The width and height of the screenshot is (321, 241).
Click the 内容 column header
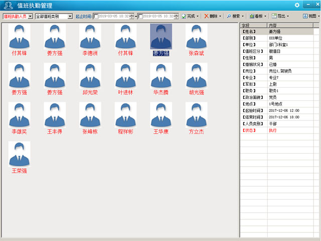tap(290, 26)
